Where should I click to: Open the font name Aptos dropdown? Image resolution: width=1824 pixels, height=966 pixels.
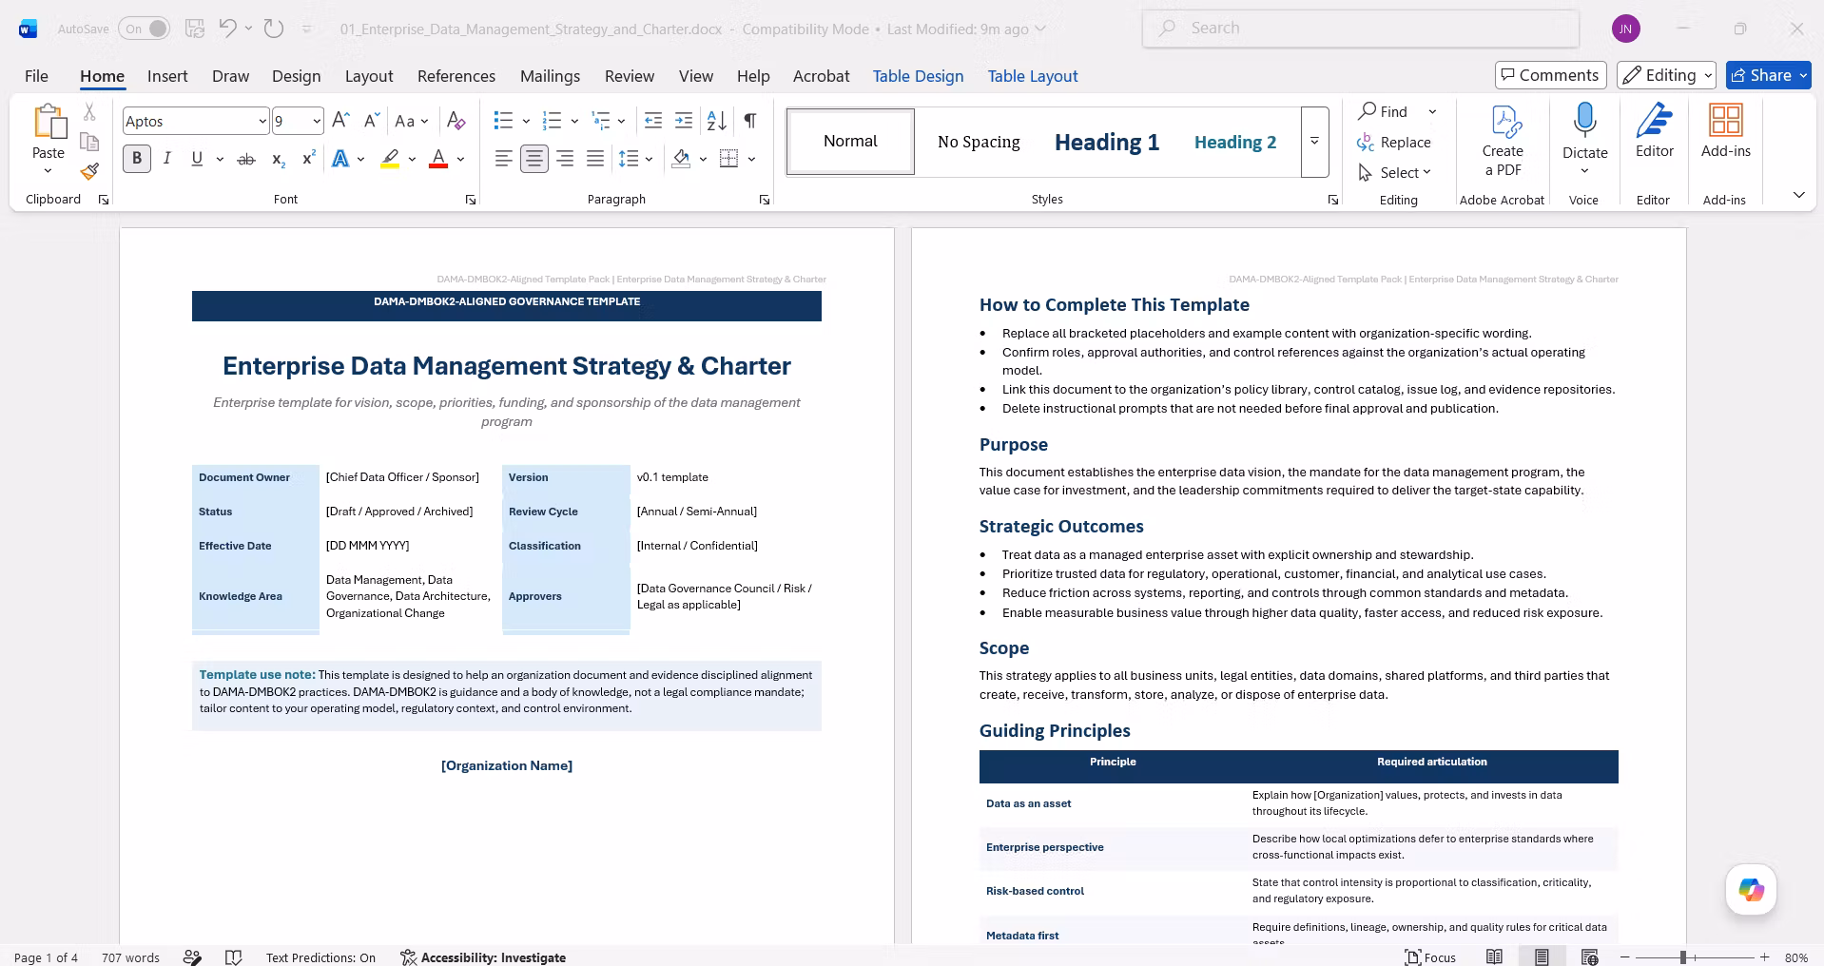[x=262, y=121]
